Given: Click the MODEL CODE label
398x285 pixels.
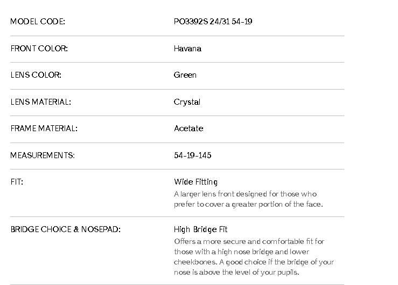Looking at the screenshot, I should 38,22.
